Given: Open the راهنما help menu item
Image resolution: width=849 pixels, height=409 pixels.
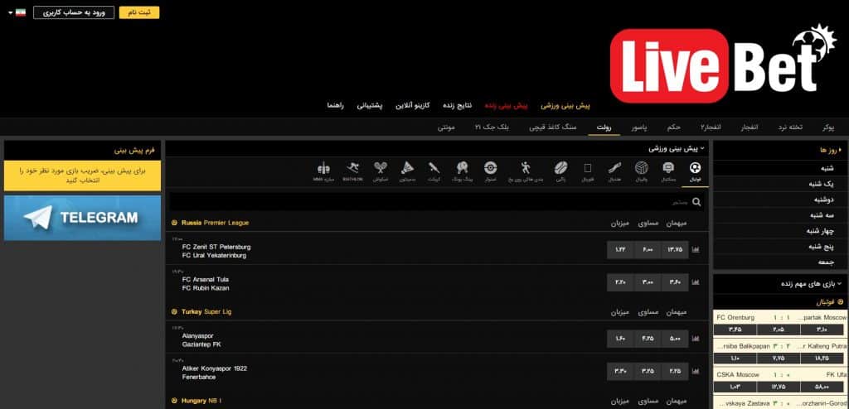Looking at the screenshot, I should (x=335, y=105).
